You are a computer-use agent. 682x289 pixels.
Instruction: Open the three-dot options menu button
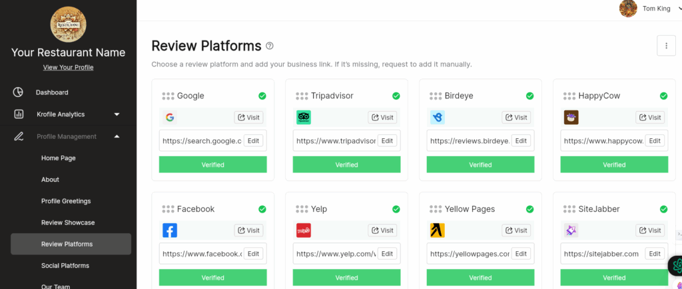(x=666, y=46)
